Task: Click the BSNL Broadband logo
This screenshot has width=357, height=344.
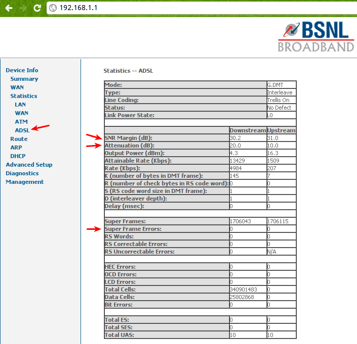Action: [316, 37]
